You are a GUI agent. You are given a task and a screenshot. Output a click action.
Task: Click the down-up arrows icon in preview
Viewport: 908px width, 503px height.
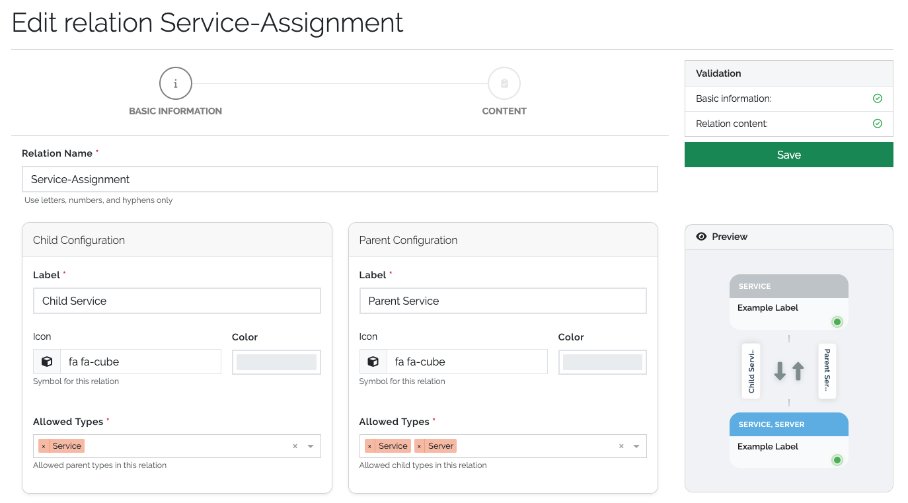788,371
